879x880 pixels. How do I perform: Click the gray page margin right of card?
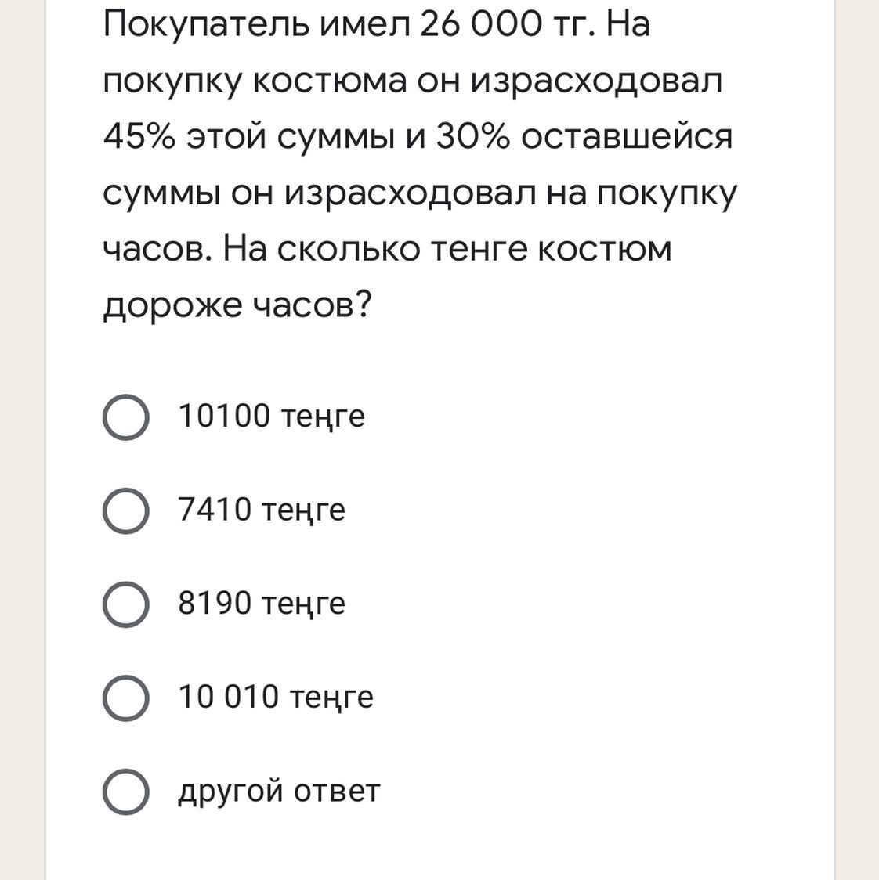tap(857, 440)
